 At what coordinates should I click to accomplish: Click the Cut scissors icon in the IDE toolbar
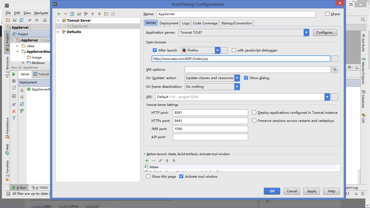tap(45, 20)
